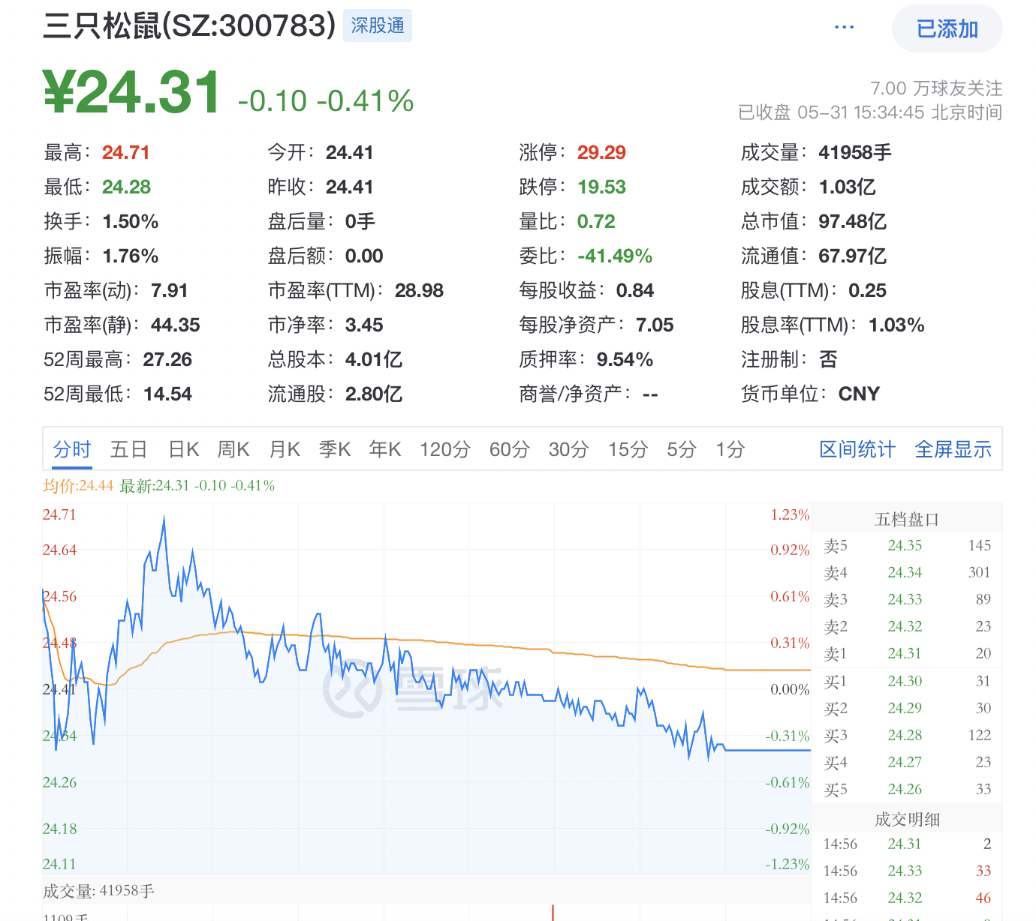The height and width of the screenshot is (921, 1036).
Task: Click the 成交量 value 41958手
Action: [855, 152]
